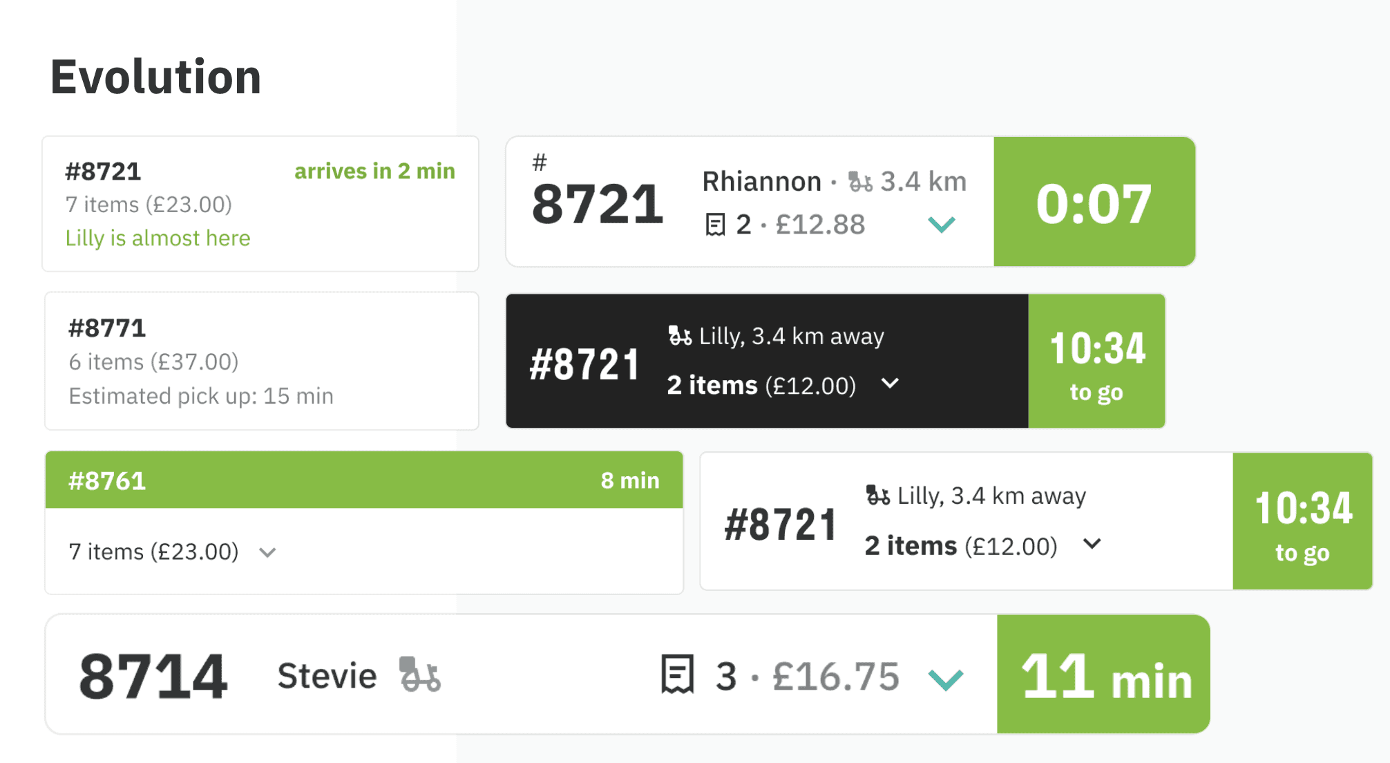The width and height of the screenshot is (1390, 763).
Task: Expand items in dark #8721 card
Action: [x=891, y=383]
